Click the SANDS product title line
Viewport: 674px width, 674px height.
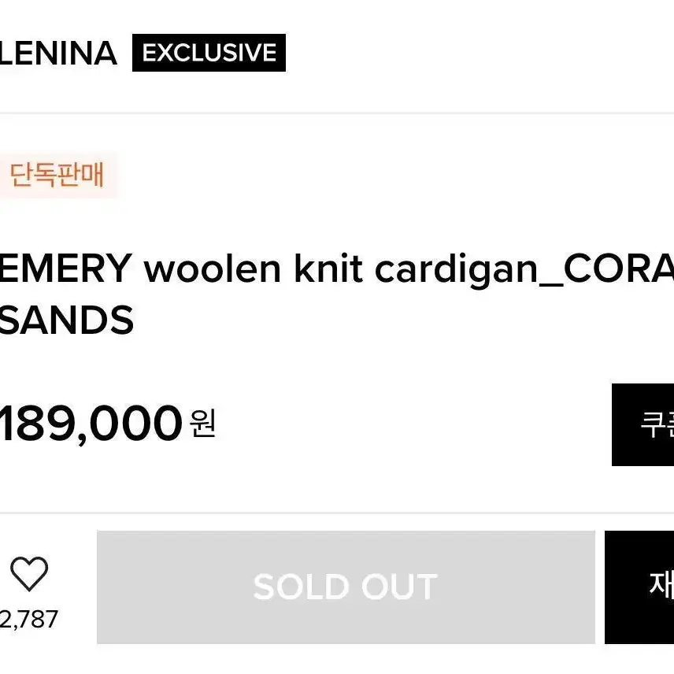(67, 320)
